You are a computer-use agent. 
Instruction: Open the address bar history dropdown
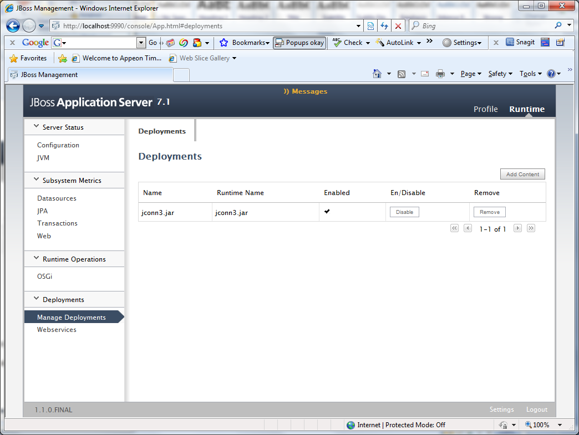358,26
